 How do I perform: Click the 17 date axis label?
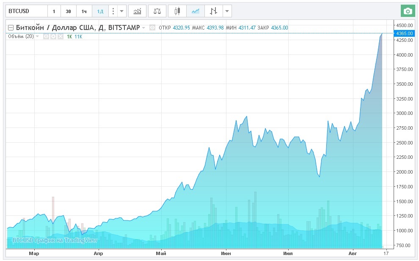386,253
